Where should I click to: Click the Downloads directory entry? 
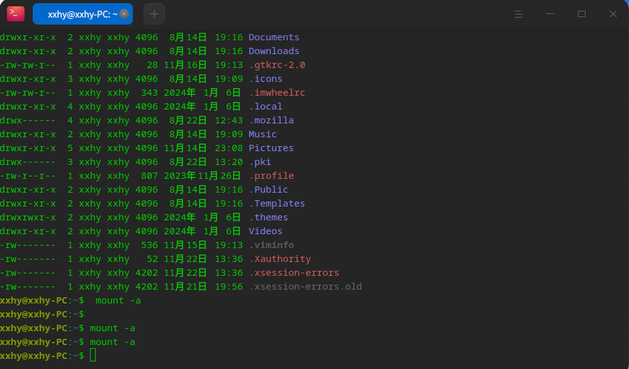point(274,52)
